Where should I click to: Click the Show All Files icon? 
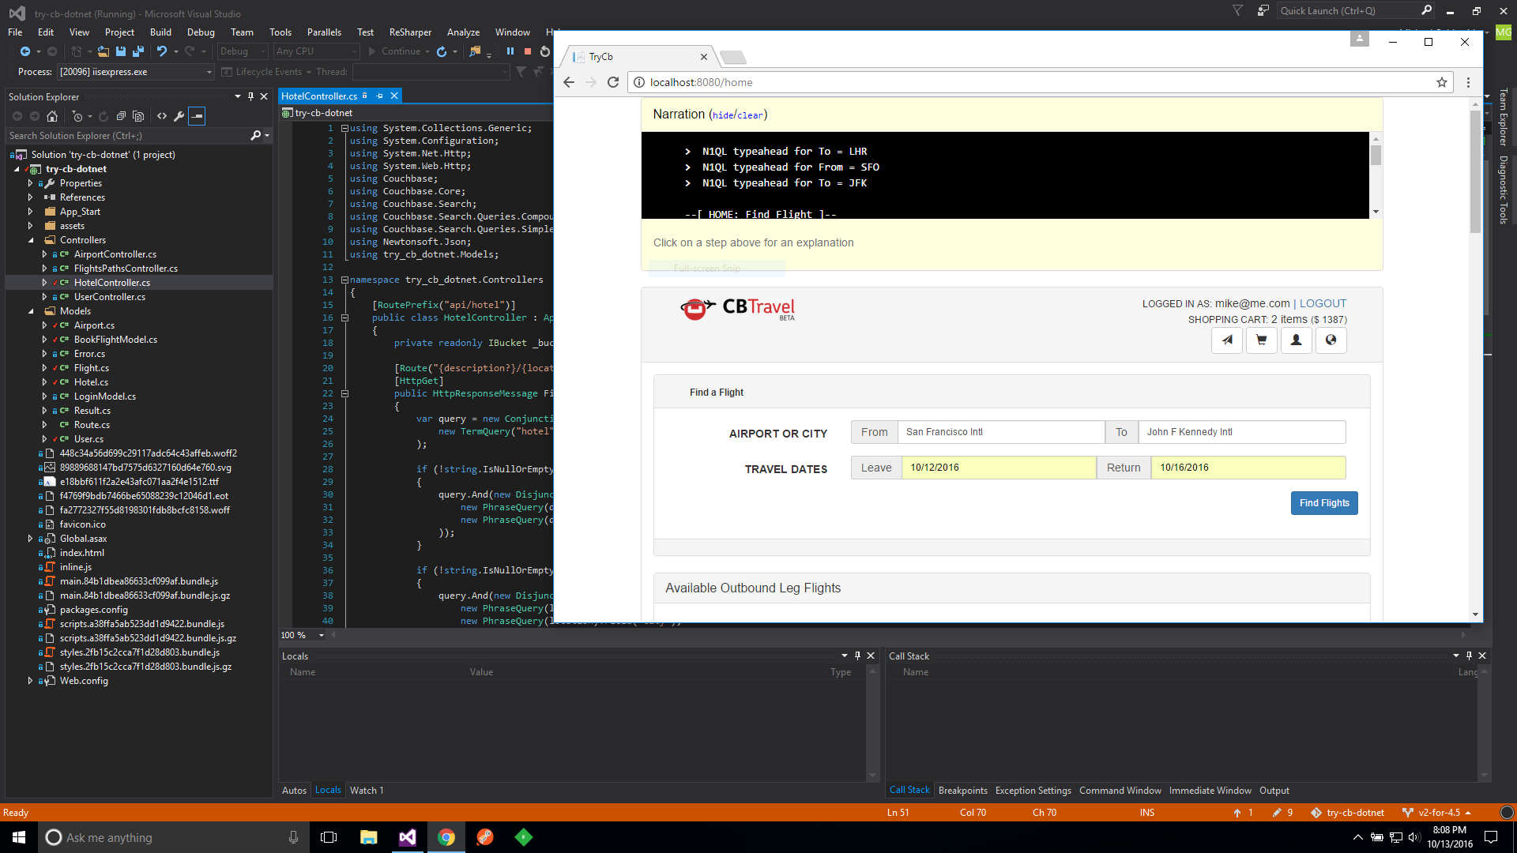click(138, 116)
